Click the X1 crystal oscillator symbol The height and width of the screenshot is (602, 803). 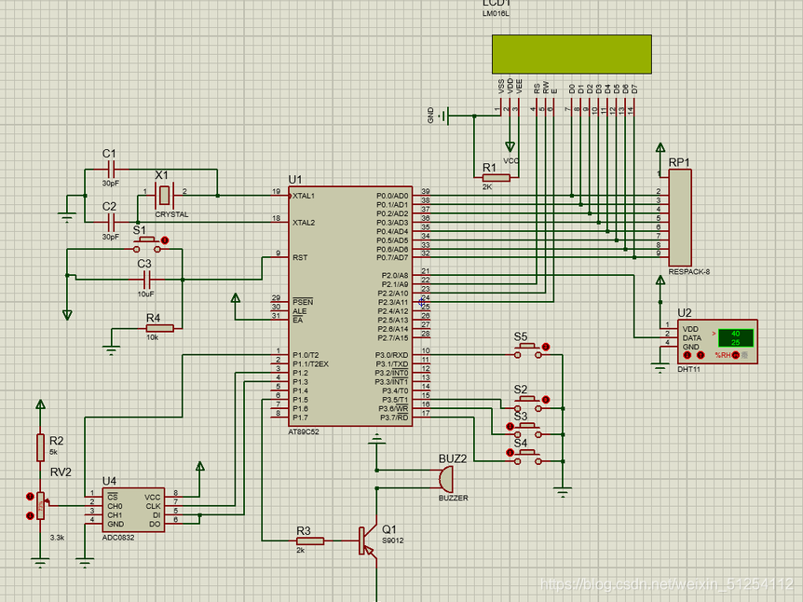(164, 195)
